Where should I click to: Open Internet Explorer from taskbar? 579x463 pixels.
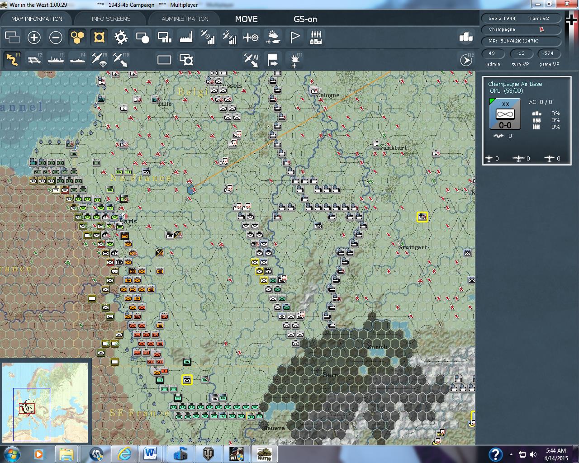[124, 454]
